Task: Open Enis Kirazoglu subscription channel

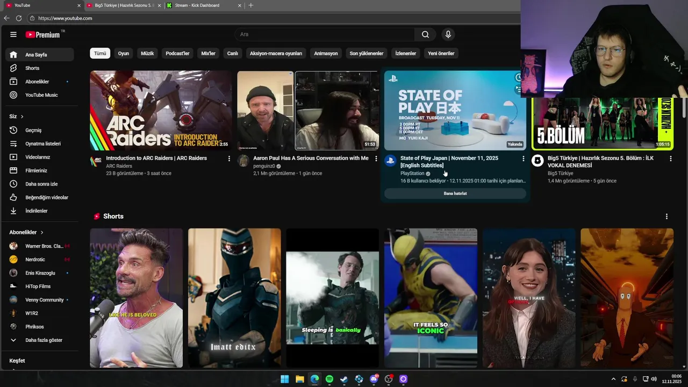Action: 40,273
